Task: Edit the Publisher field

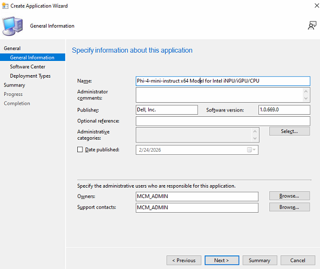Action: click(x=167, y=109)
